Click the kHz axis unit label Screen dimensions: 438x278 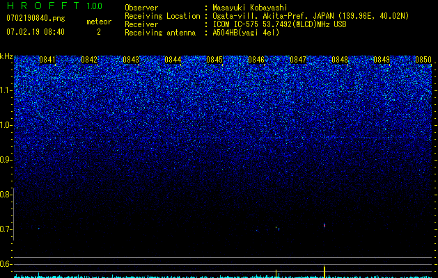click(6, 56)
